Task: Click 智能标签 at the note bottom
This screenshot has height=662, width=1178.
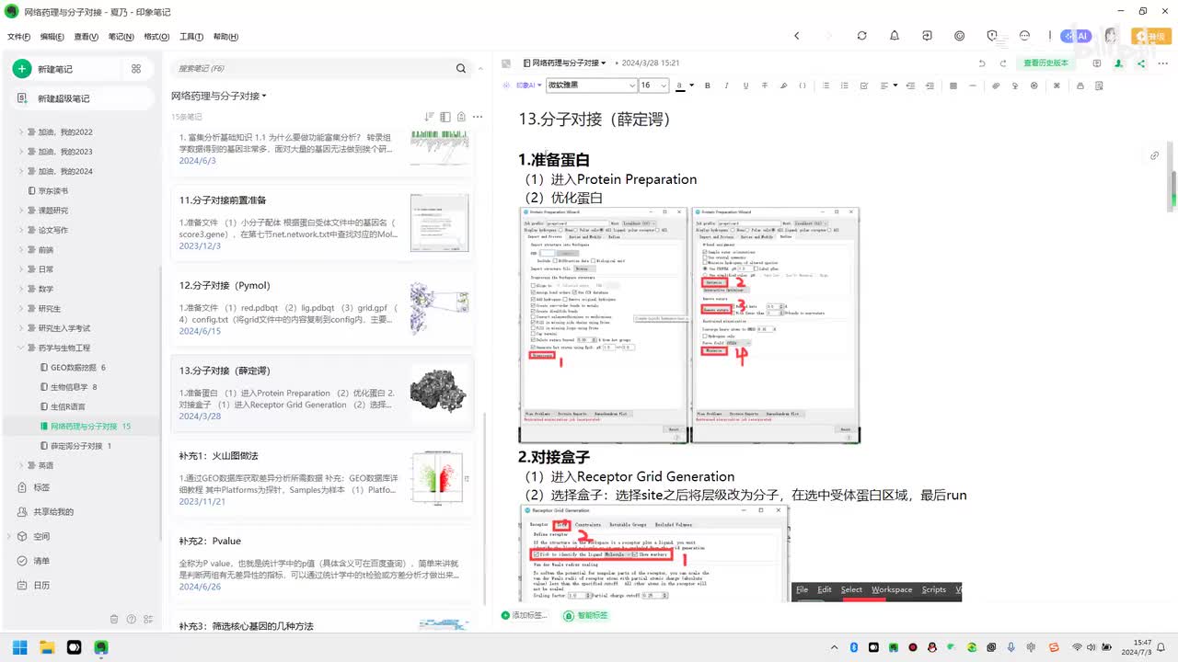Action: pos(586,615)
